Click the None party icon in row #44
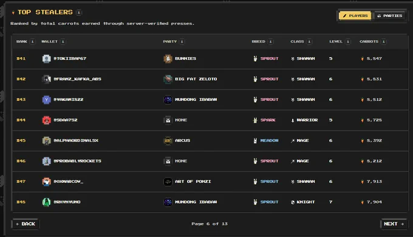 point(168,120)
